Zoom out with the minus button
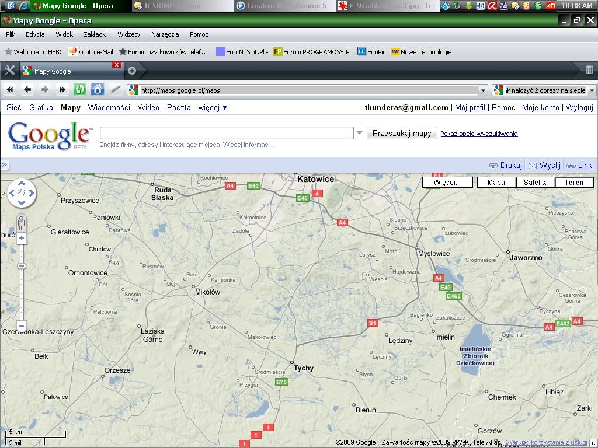 (x=22, y=326)
